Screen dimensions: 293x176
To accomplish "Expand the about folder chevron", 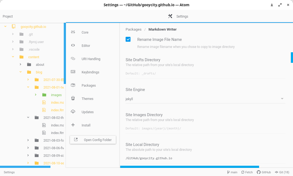I will 21,64.
